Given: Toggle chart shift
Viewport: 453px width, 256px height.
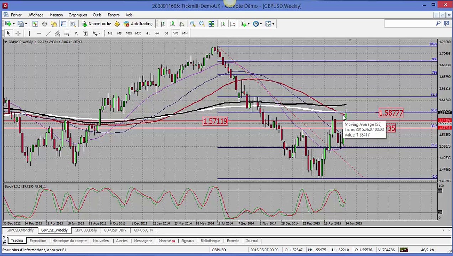Looking at the screenshot, I should [x=232, y=24].
